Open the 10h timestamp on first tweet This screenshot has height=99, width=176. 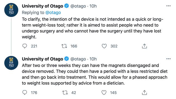tap(93, 6)
